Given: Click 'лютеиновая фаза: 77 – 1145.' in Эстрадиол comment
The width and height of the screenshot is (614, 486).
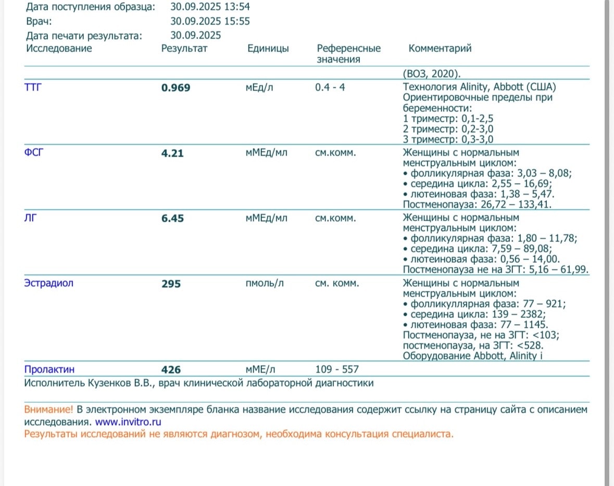Looking at the screenshot, I should click(x=479, y=325).
